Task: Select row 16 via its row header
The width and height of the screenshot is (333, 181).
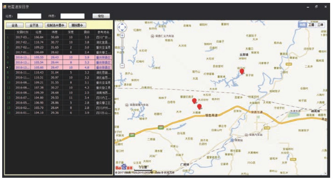Action: (x=9, y=113)
